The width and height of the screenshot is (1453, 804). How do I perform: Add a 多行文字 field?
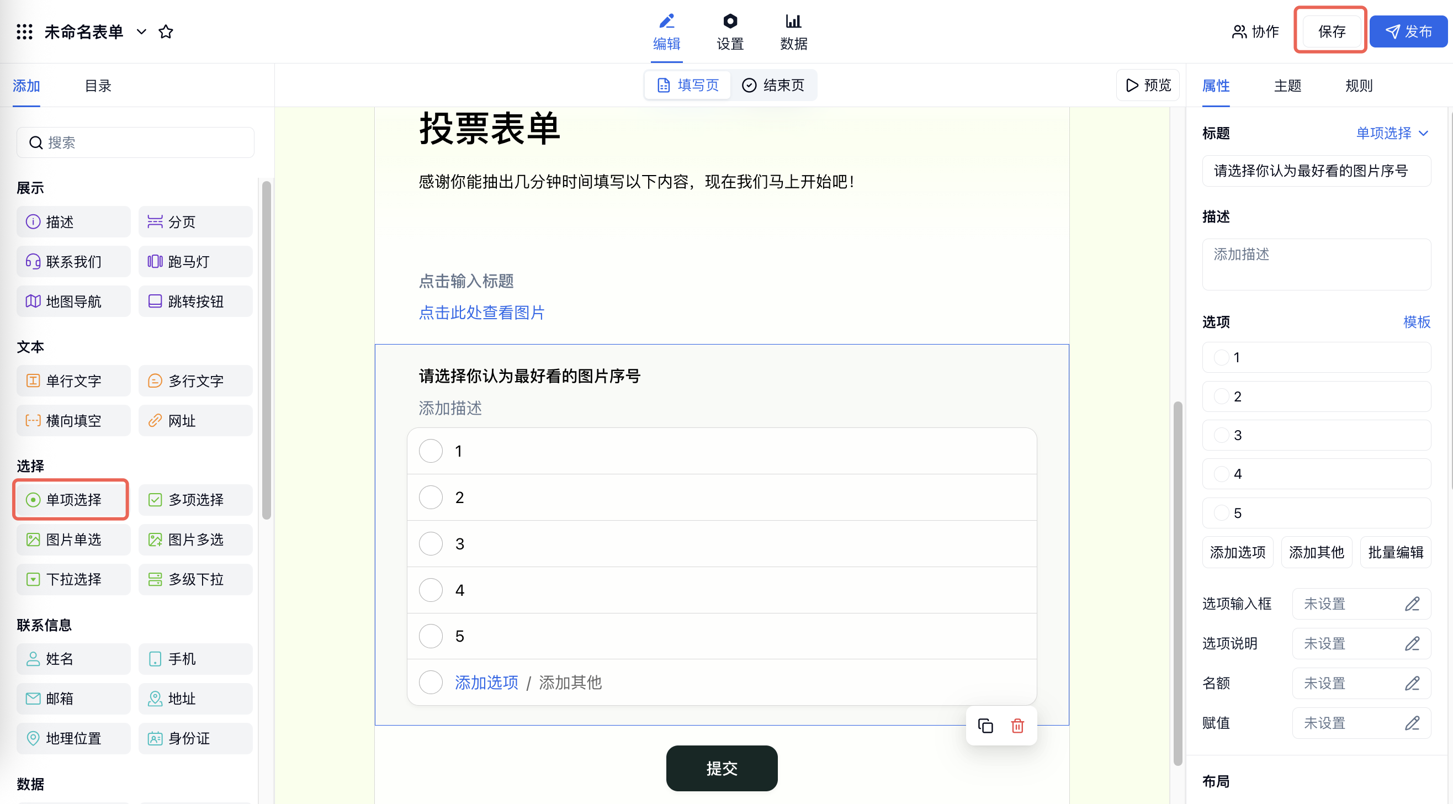click(x=196, y=381)
